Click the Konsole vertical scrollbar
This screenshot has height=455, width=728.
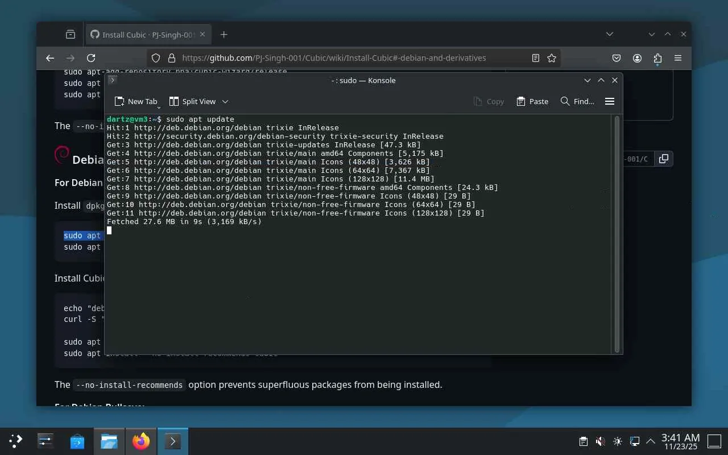click(617, 233)
